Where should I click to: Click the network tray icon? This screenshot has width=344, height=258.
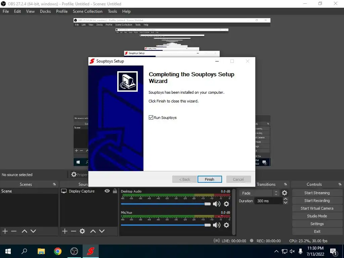click(x=285, y=251)
